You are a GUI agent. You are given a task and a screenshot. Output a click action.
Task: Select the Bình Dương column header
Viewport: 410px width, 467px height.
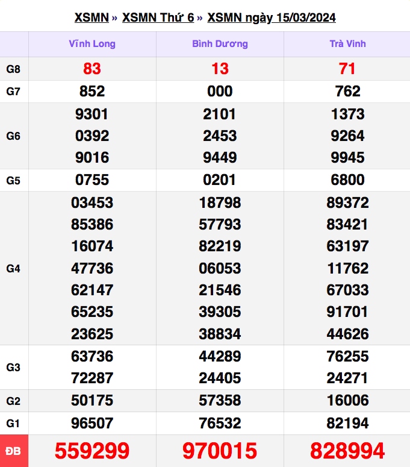pyautogui.click(x=220, y=44)
